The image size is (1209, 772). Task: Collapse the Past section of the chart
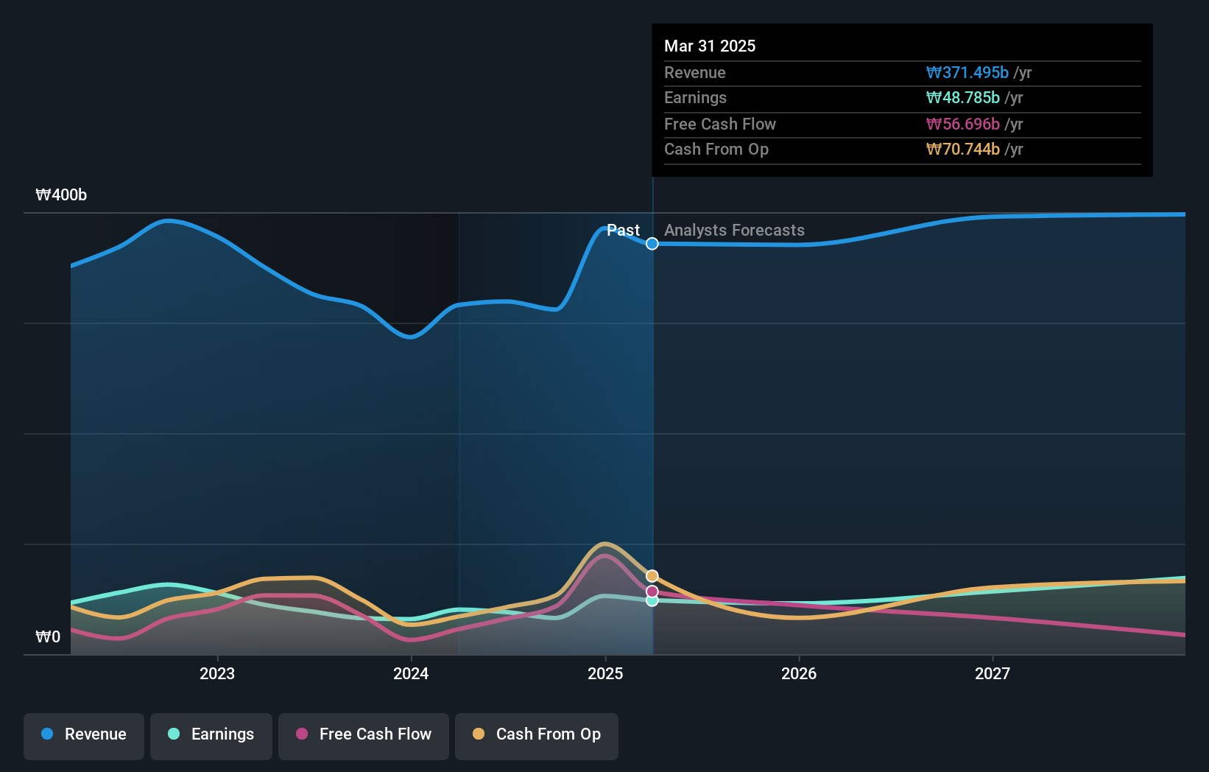624,231
